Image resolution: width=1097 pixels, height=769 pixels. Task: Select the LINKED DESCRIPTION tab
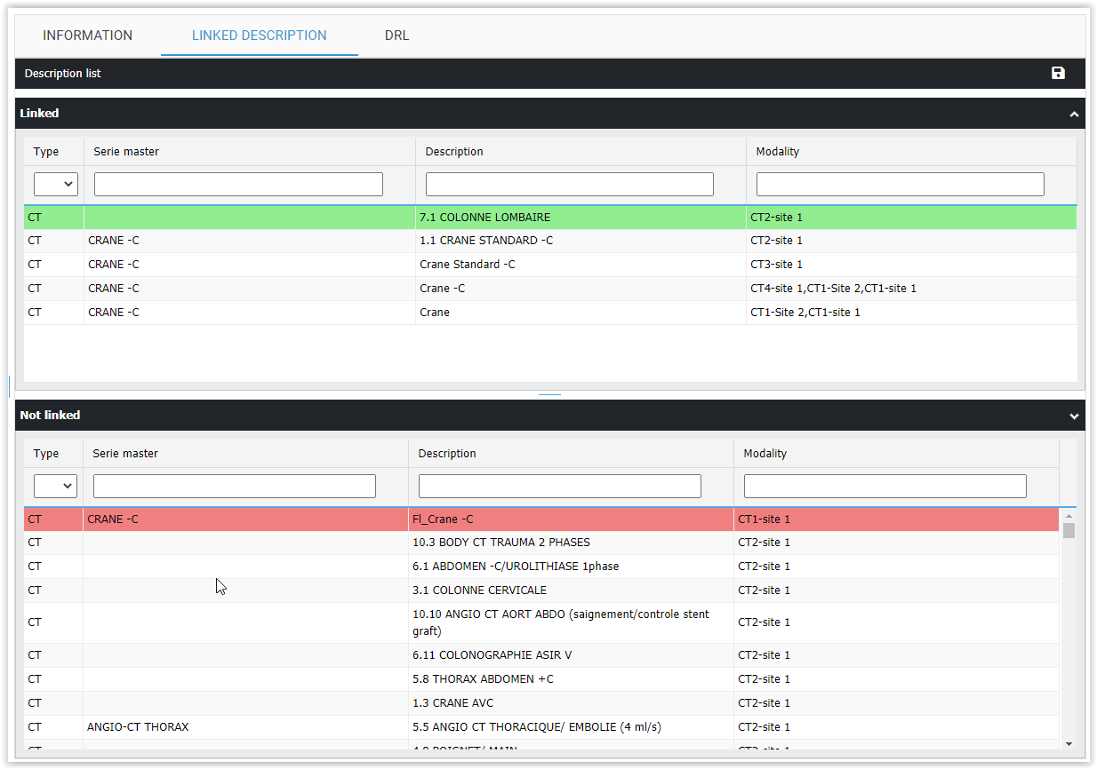(259, 36)
